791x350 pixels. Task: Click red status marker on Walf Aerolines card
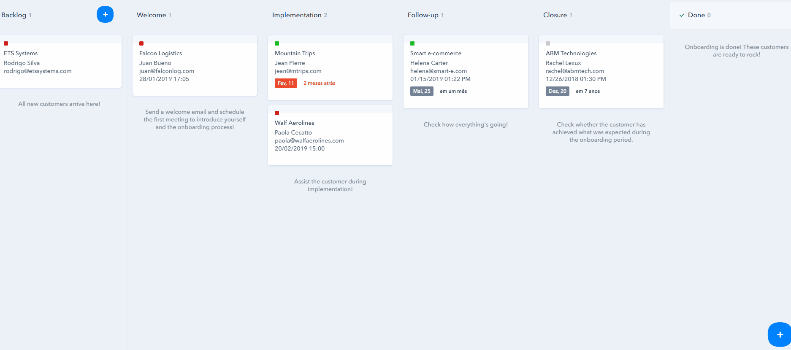(277, 113)
